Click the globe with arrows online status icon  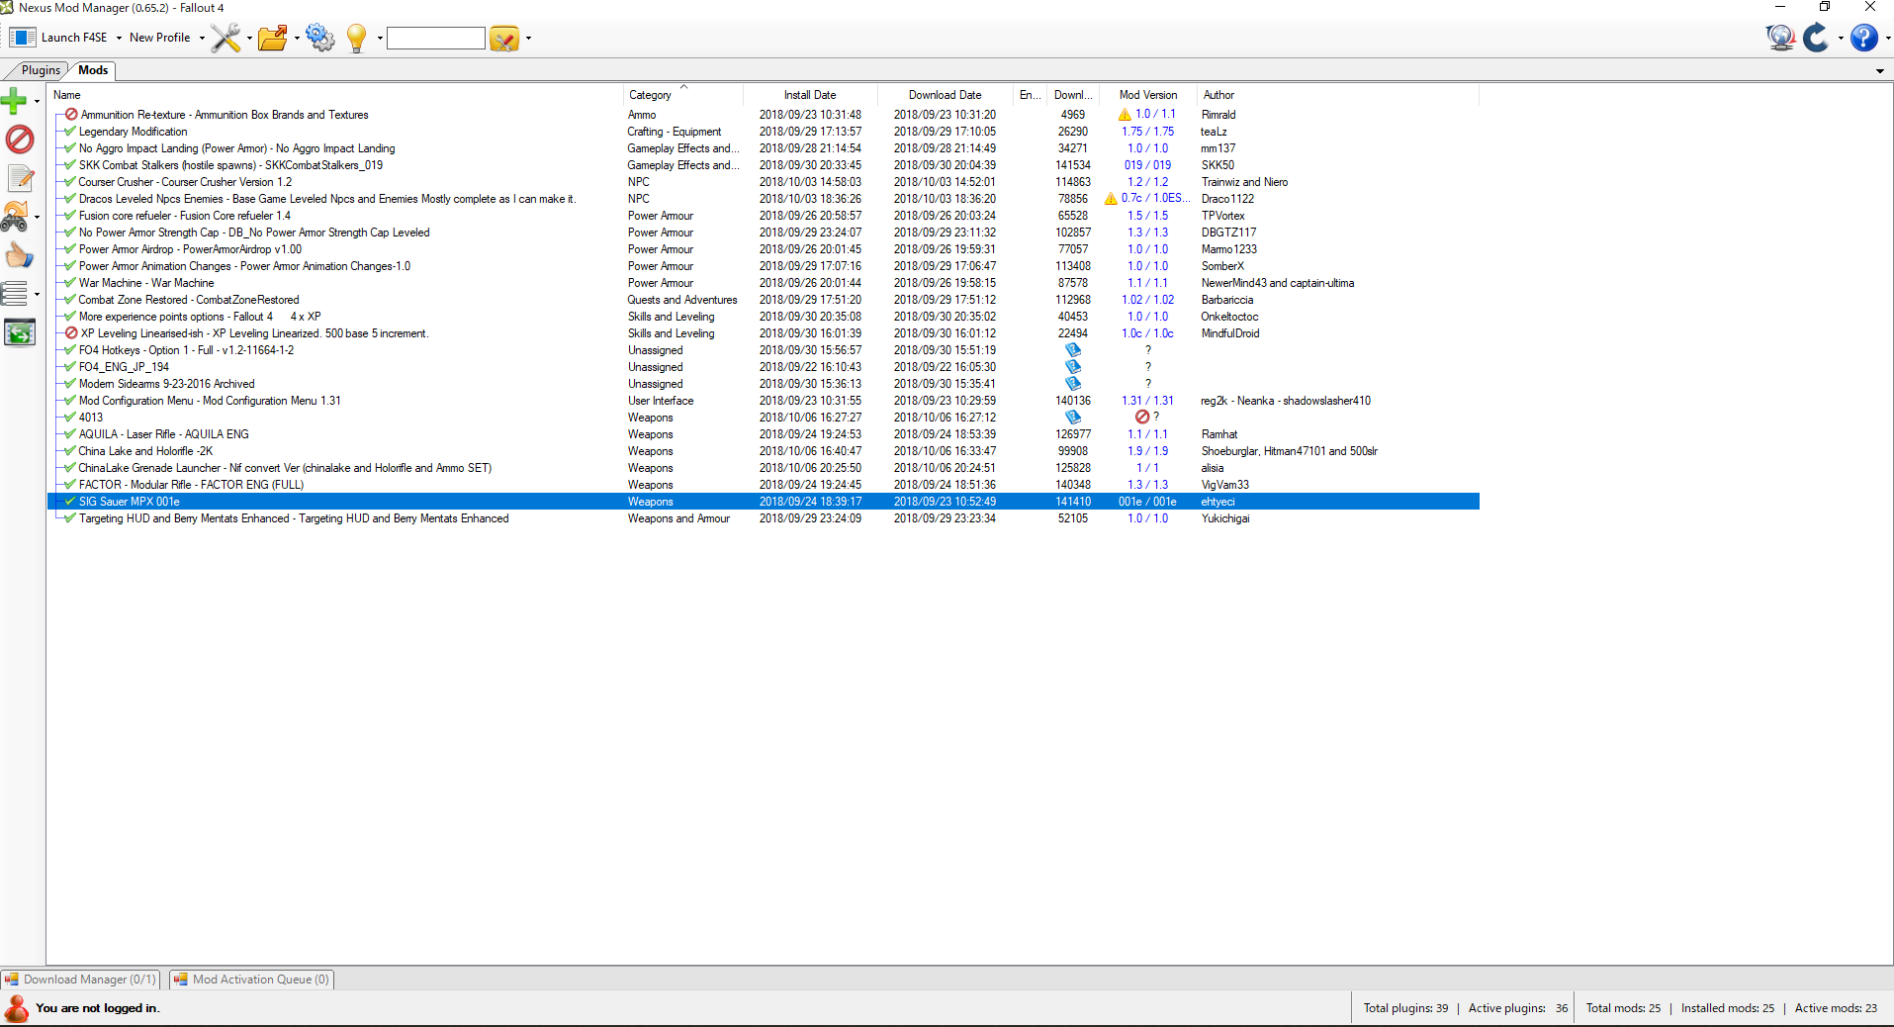pyautogui.click(x=1780, y=38)
